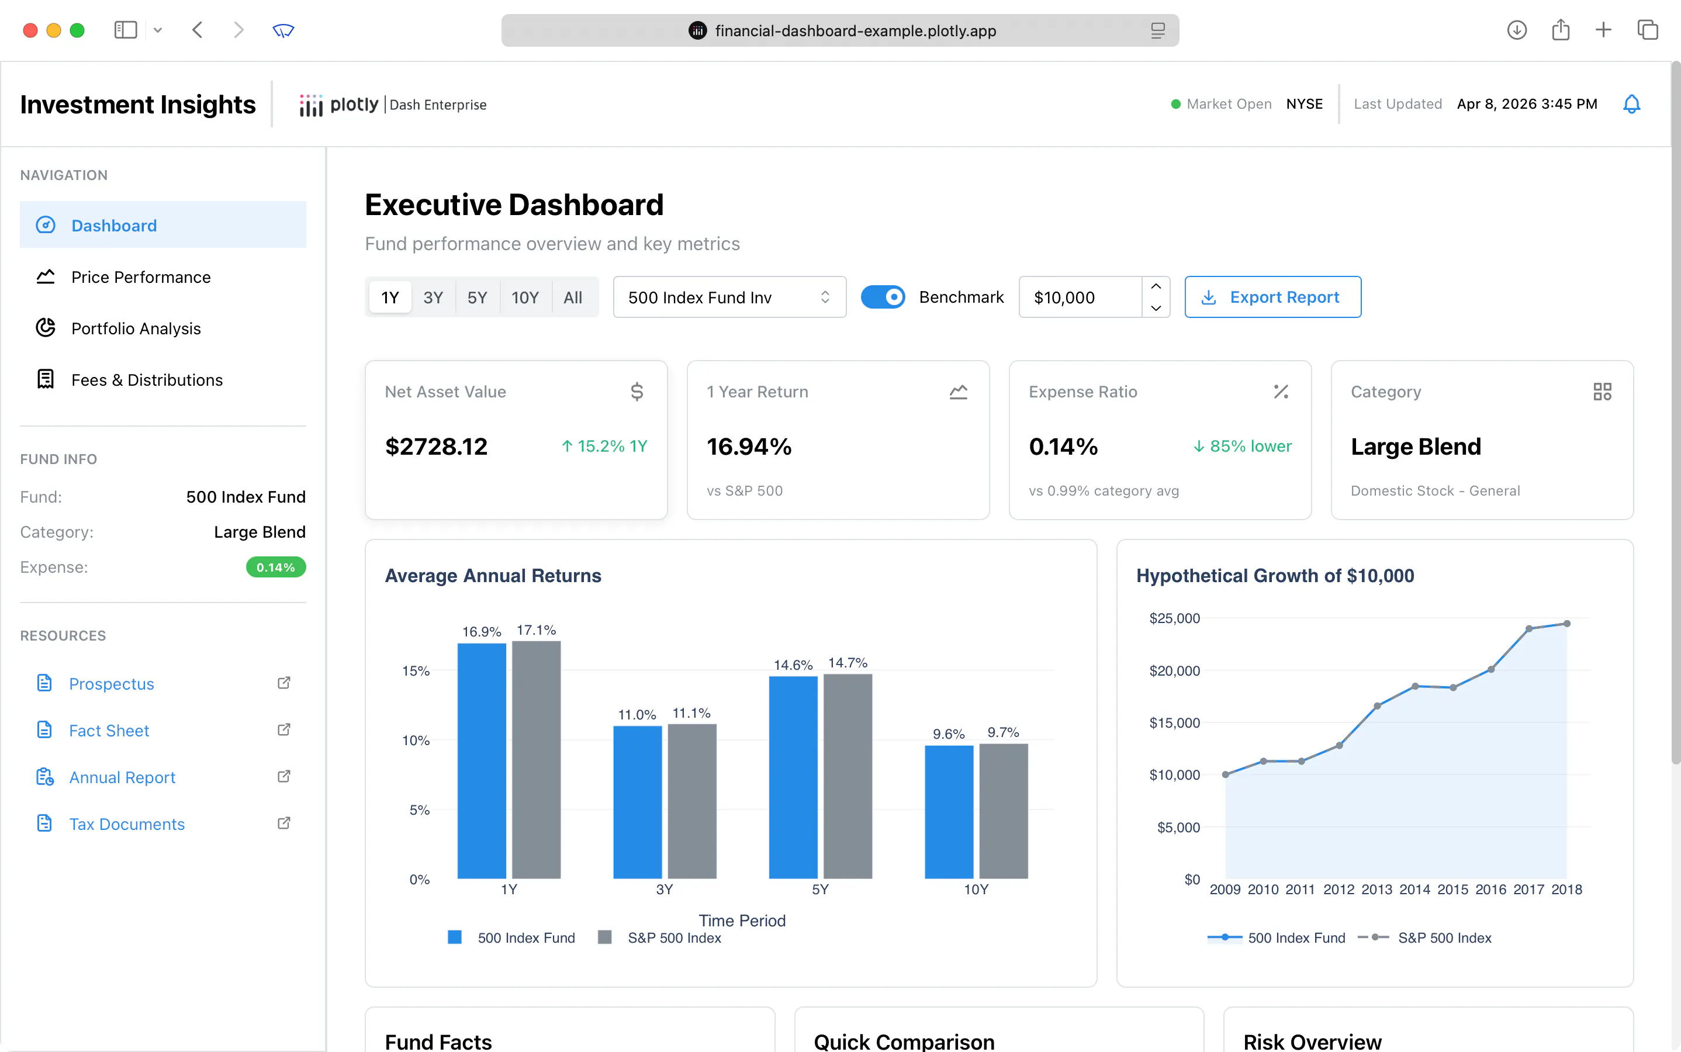Click the 0.14% expense badge in Fund Info
1681x1052 pixels.
275,567
